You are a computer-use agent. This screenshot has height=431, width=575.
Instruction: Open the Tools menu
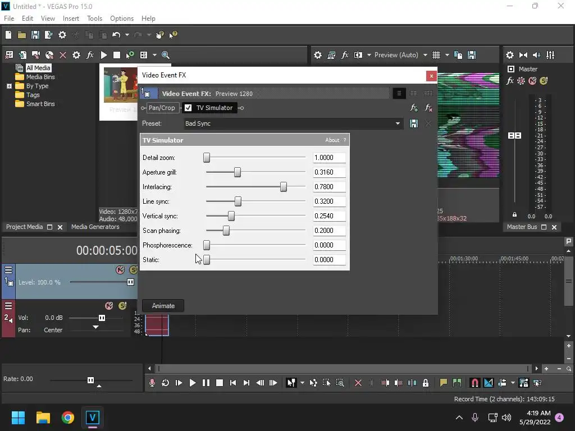tap(94, 19)
